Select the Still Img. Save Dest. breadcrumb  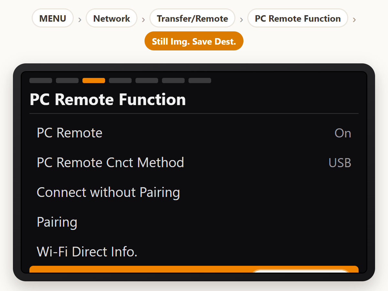pos(194,41)
